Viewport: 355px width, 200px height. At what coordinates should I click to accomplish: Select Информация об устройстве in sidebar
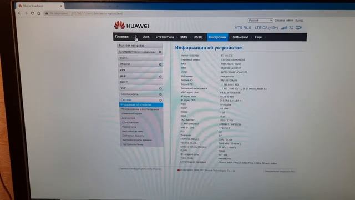click(x=141, y=105)
